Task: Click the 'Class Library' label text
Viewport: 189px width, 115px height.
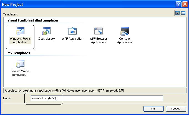Action: 46,39
